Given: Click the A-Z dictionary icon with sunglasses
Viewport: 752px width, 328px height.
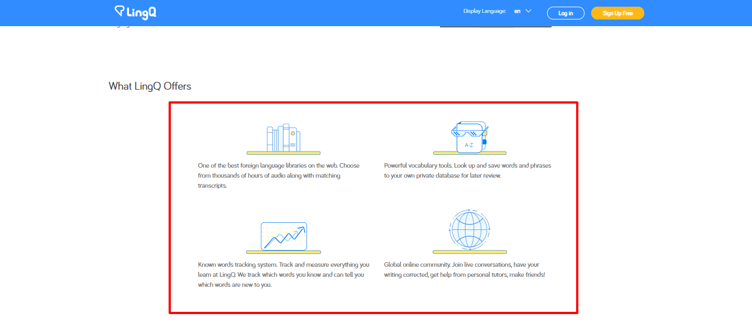Looking at the screenshot, I should [x=469, y=136].
